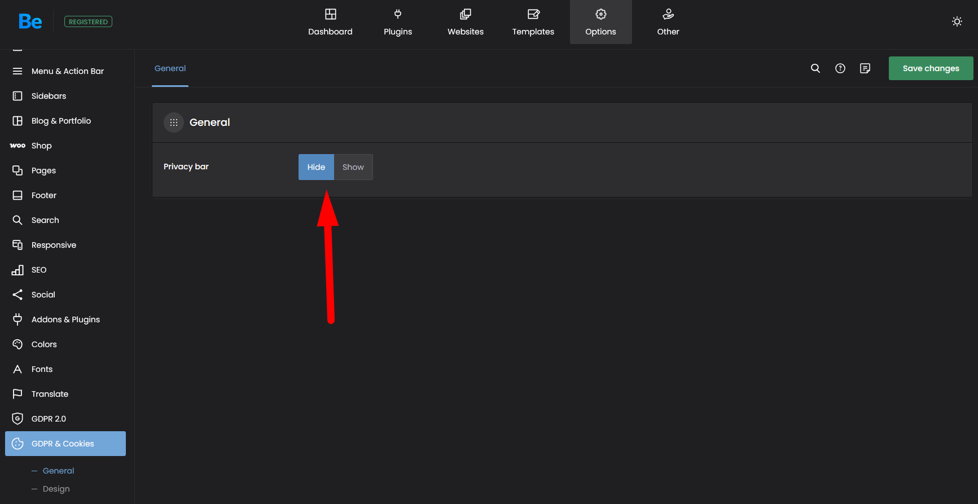Click the REGISTERED badge
978x504 pixels.
pos(88,21)
